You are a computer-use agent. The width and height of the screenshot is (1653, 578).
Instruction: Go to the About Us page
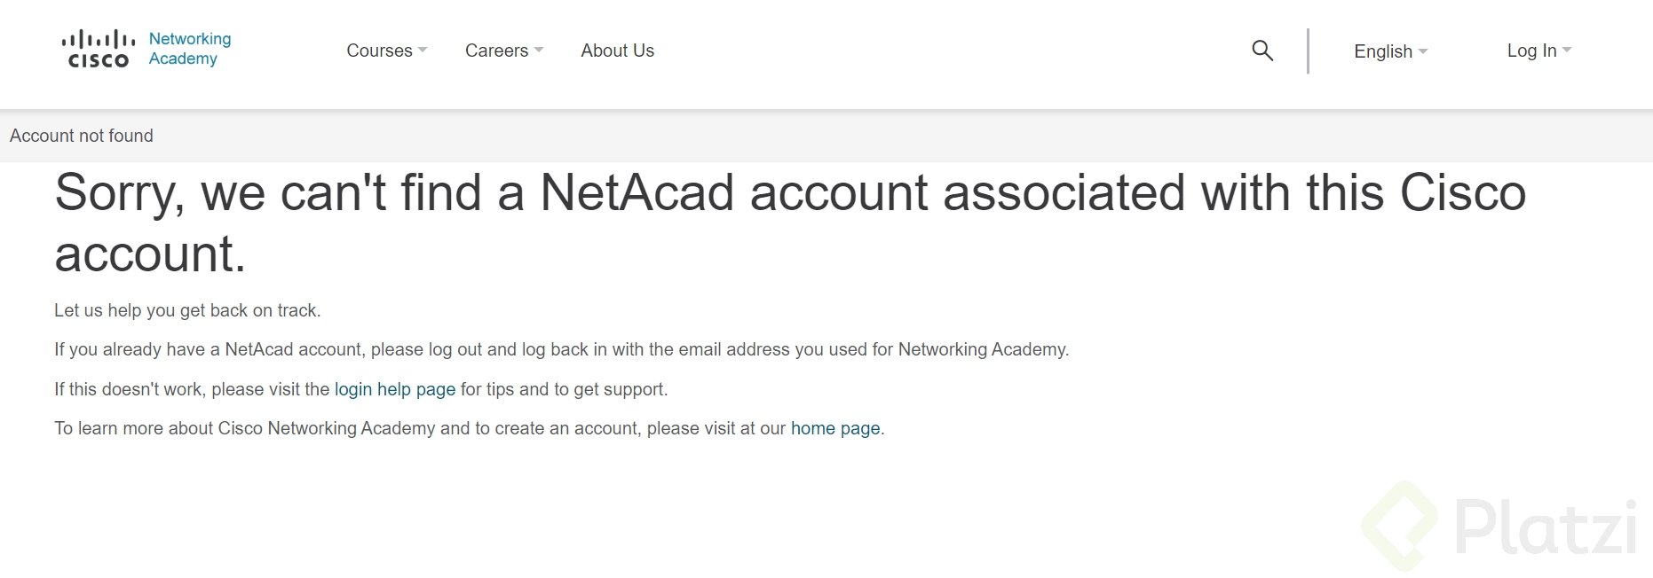pyautogui.click(x=617, y=51)
